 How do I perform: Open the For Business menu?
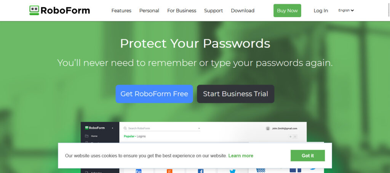[x=182, y=11]
